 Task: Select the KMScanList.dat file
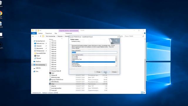55,77
